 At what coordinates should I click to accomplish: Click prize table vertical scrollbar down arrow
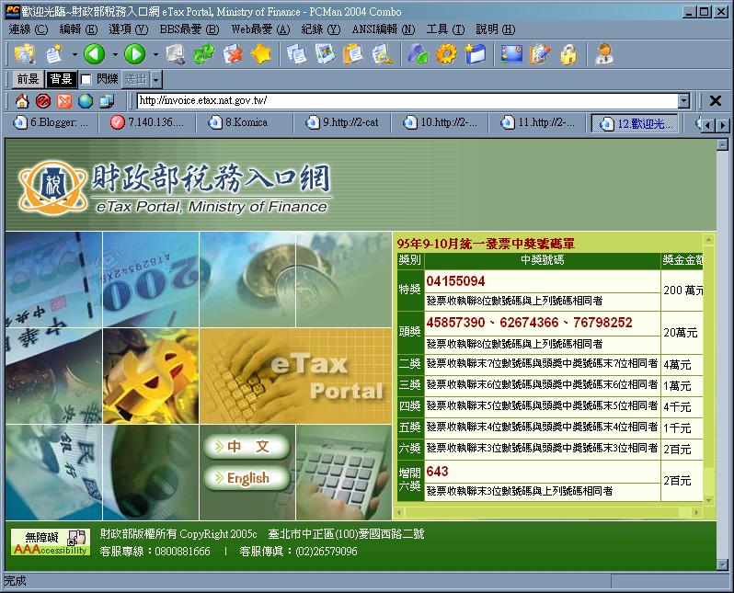(709, 501)
